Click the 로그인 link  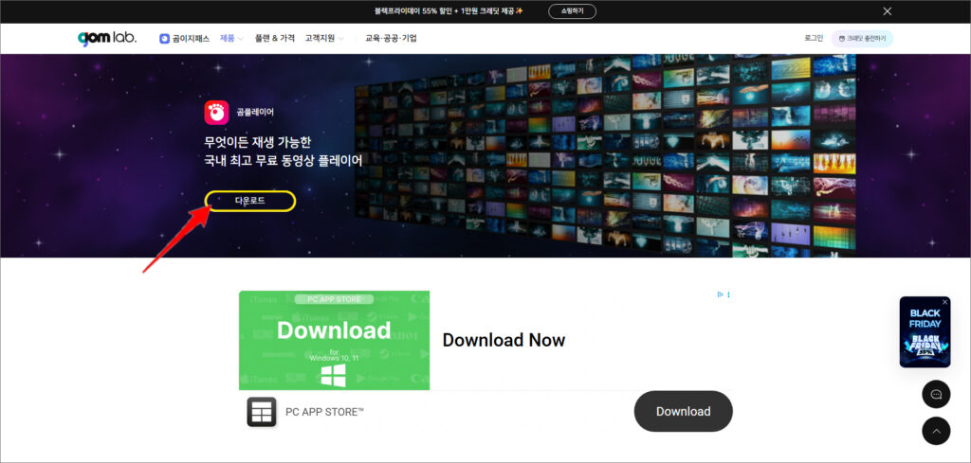[813, 39]
